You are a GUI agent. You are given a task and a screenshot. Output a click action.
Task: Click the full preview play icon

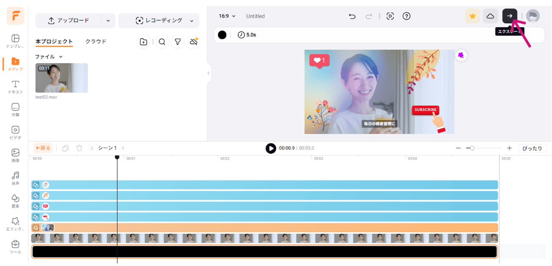390,16
